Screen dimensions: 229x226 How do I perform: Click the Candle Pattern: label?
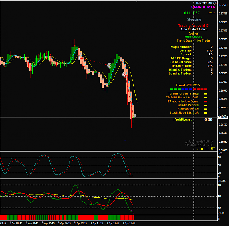[x=188, y=105]
